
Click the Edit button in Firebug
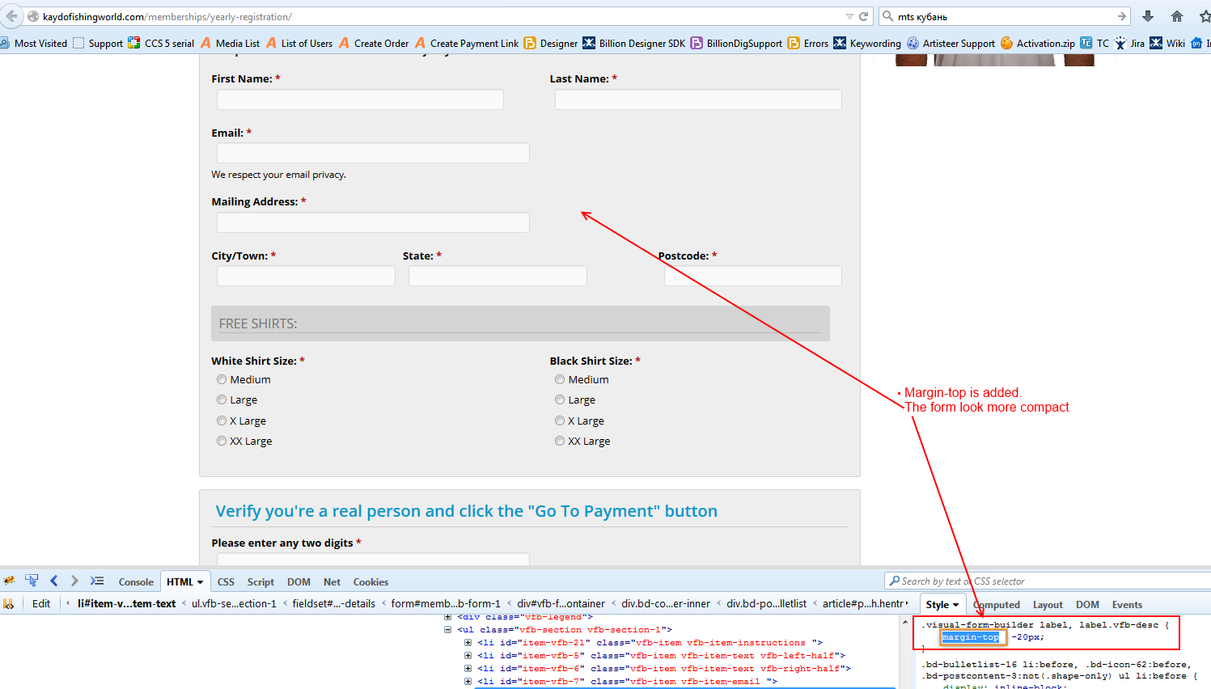42,602
